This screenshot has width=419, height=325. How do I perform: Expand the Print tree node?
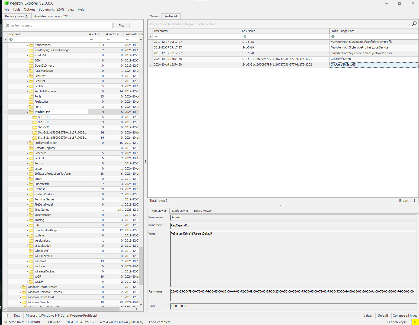pos(27,107)
